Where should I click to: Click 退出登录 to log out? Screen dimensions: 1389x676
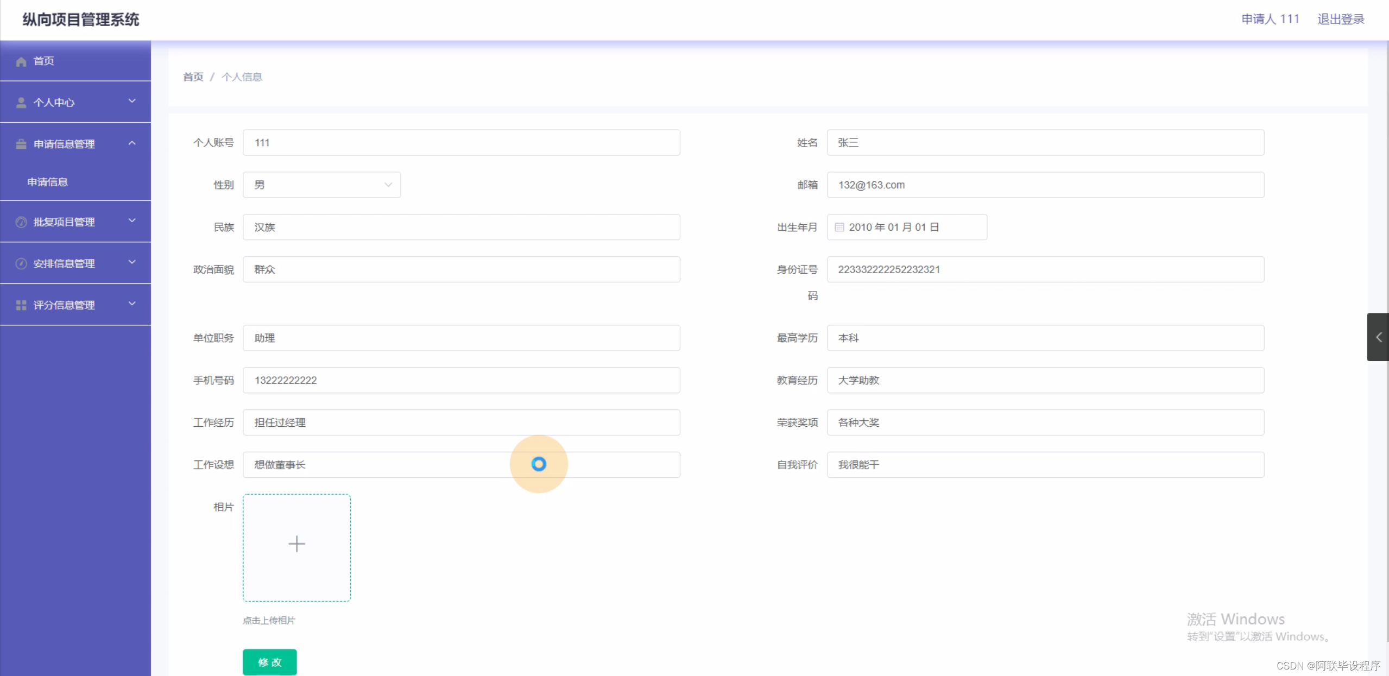click(x=1341, y=18)
